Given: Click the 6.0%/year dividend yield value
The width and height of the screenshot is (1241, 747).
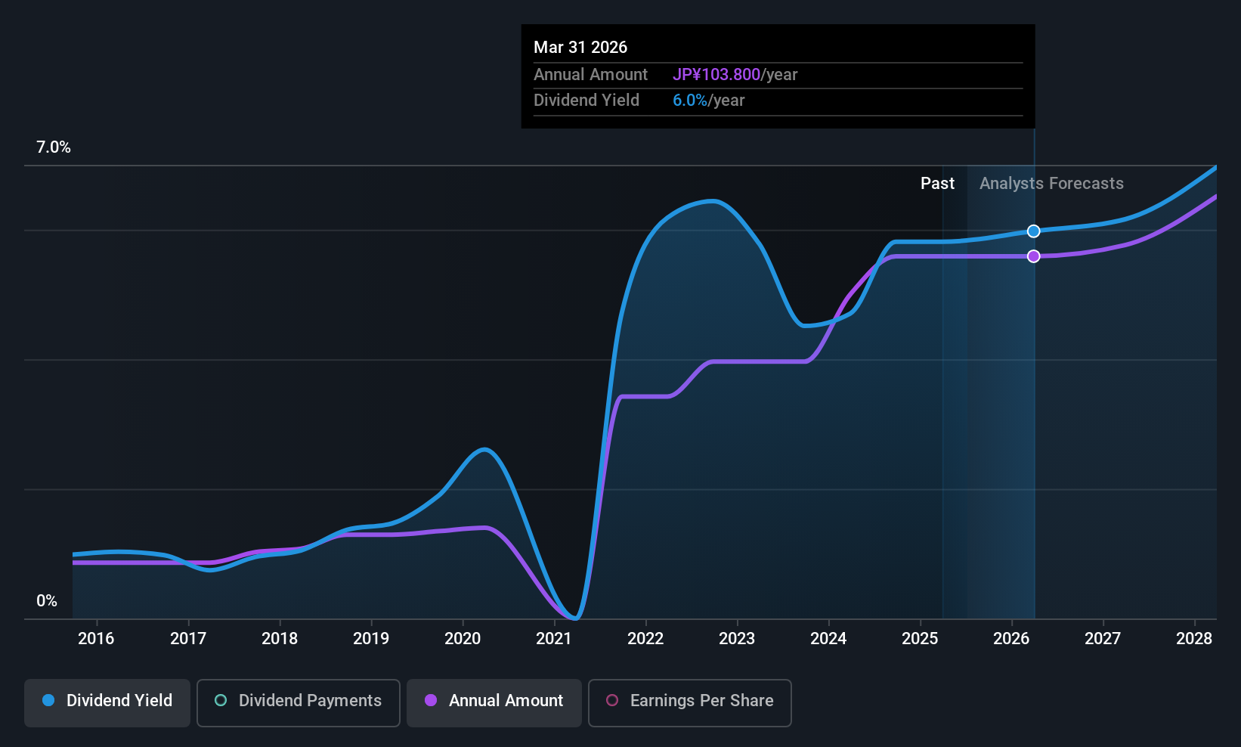Looking at the screenshot, I should point(709,101).
